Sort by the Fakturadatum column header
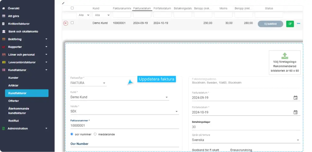The width and height of the screenshot is (312, 152). pyautogui.click(x=142, y=9)
